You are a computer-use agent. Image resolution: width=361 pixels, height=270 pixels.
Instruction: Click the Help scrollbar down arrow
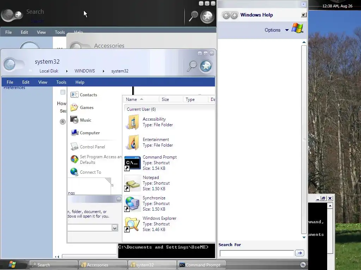(304, 237)
